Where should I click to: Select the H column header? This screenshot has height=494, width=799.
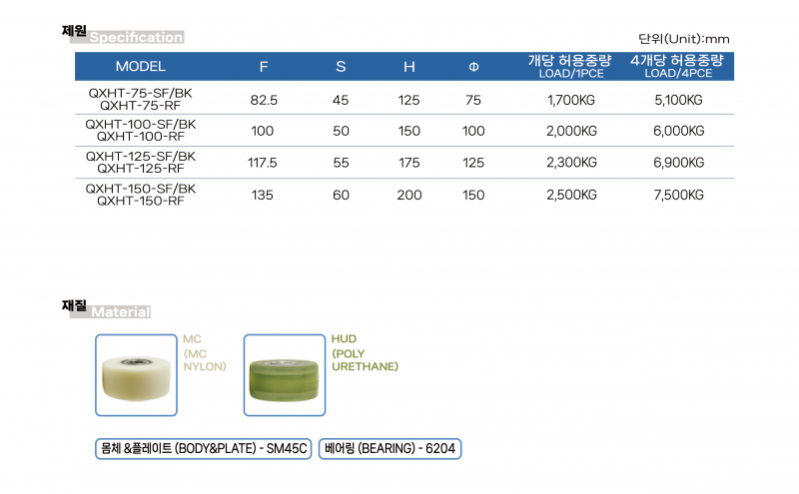pyautogui.click(x=409, y=67)
